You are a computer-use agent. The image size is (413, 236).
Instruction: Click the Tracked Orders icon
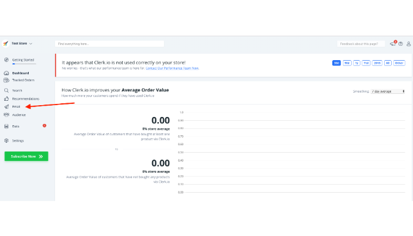click(7, 80)
